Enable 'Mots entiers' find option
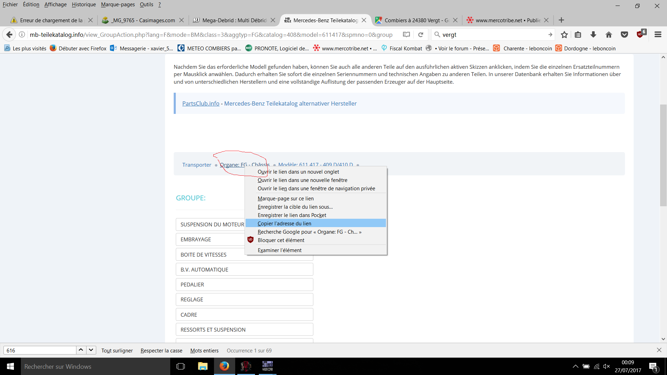Image resolution: width=667 pixels, height=375 pixels. tap(204, 350)
